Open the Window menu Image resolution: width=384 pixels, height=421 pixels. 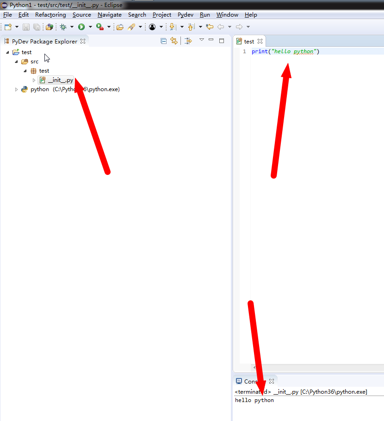(x=227, y=15)
